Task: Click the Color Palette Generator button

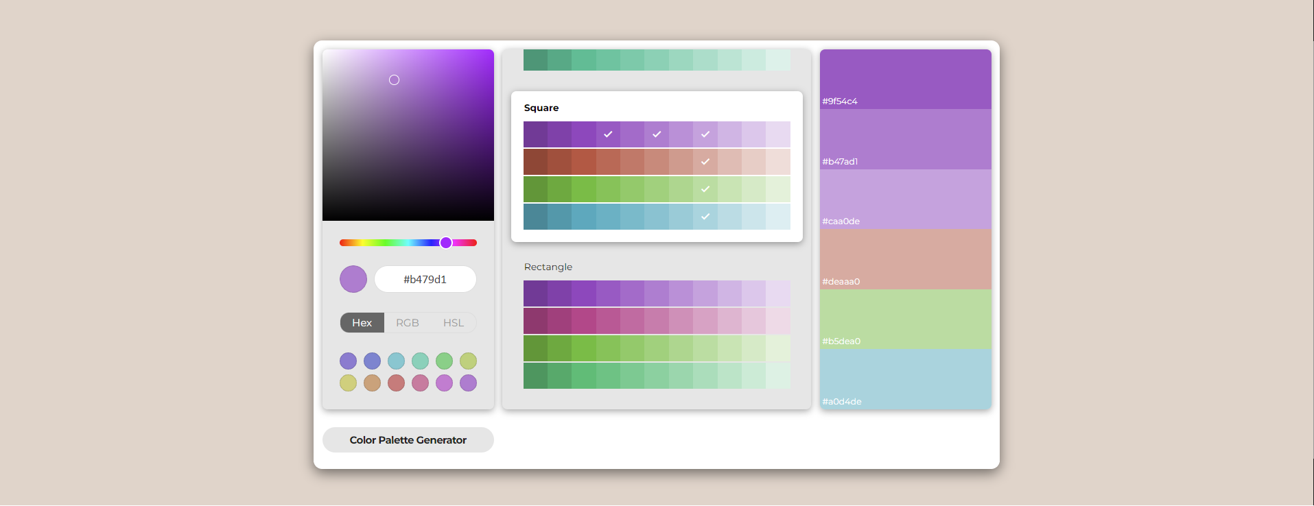Action: point(408,439)
